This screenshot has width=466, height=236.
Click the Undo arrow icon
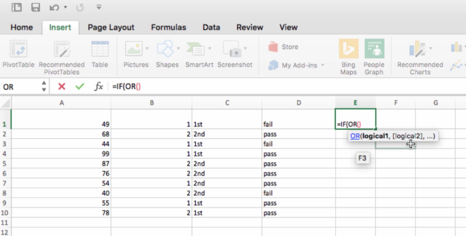click(54, 7)
